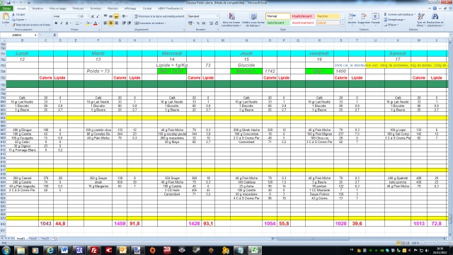Open the Arial font name dropdown

pyautogui.click(x=77, y=16)
